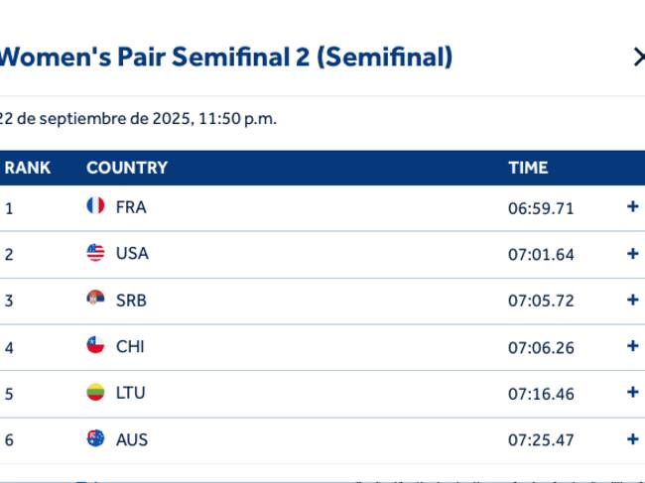This screenshot has width=645, height=483.
Task: Click the COUNTRY column header
Action: pos(127,168)
